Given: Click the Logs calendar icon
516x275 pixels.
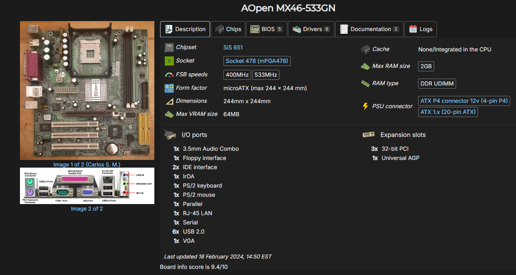Looking at the screenshot, I should coord(413,29).
